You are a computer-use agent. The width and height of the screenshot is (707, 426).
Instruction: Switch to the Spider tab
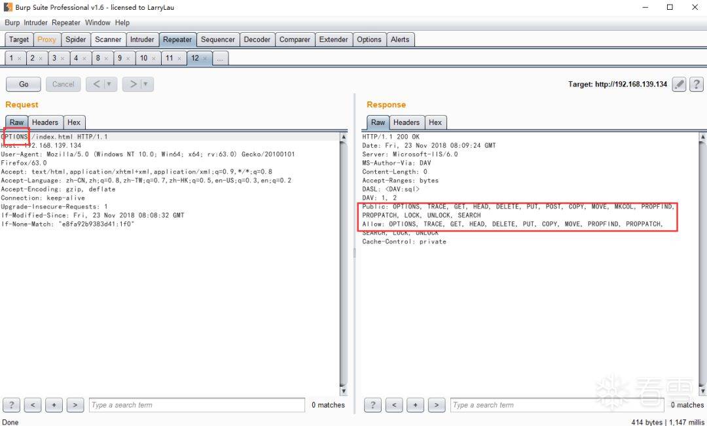coord(75,39)
